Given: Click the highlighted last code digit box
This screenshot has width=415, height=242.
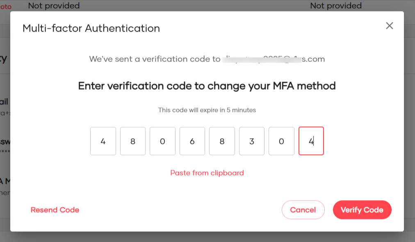Looking at the screenshot, I should click(x=311, y=141).
